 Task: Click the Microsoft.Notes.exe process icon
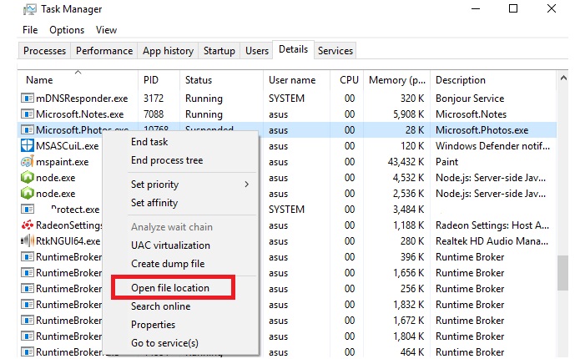[x=28, y=114]
